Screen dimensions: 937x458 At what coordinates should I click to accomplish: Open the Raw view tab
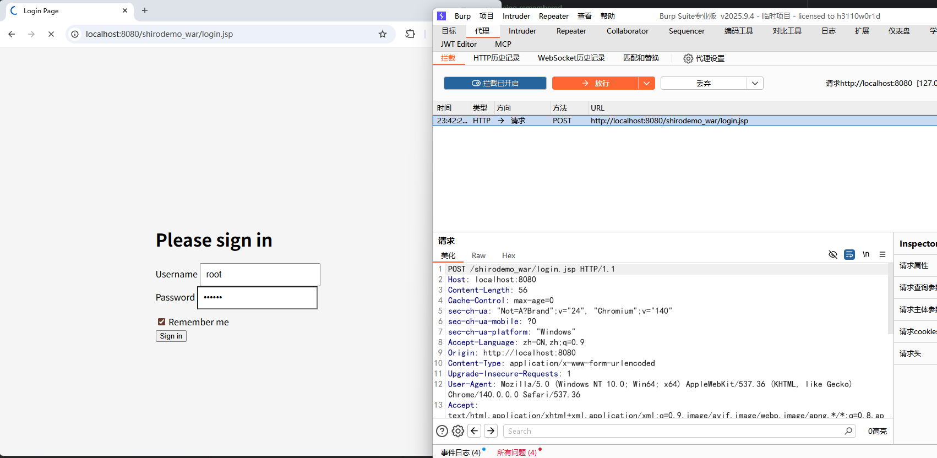[478, 255]
